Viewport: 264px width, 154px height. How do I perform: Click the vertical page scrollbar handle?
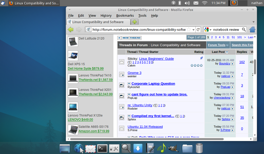[x=255, y=67]
